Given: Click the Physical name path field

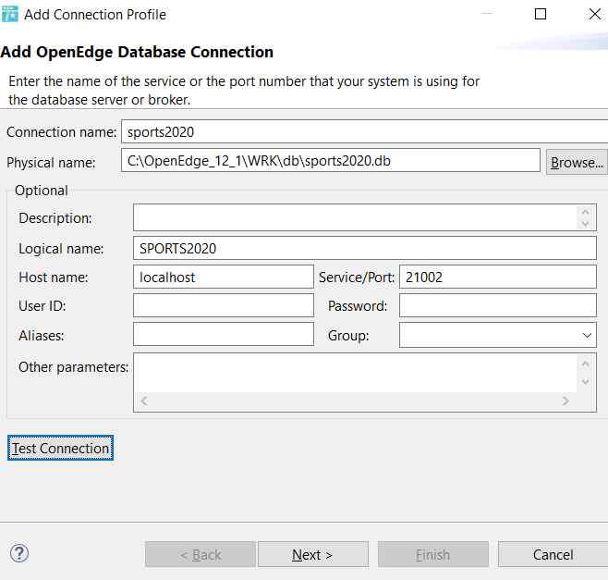Looking at the screenshot, I should pyautogui.click(x=331, y=160).
